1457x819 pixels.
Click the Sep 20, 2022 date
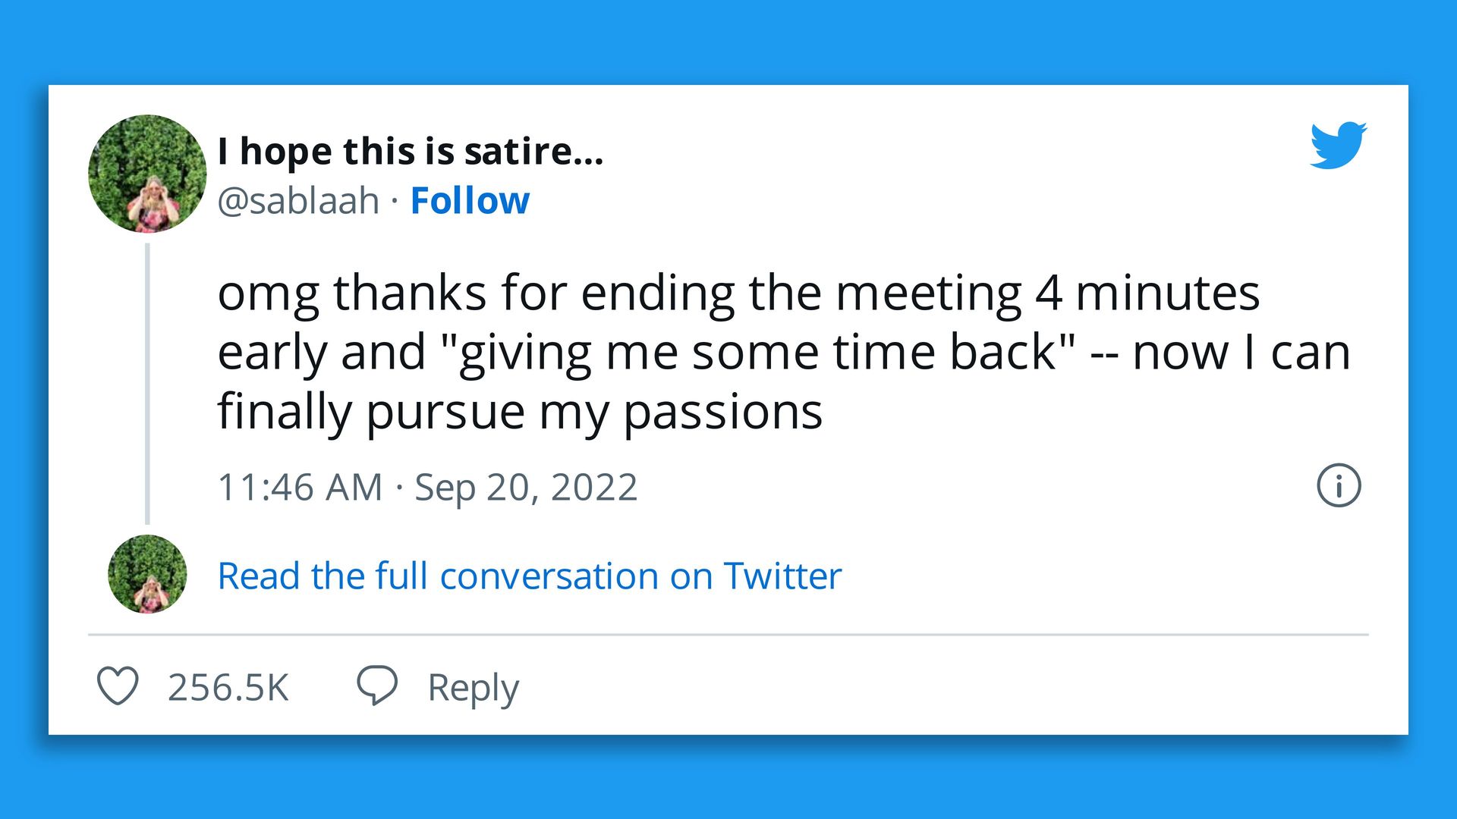pos(526,487)
